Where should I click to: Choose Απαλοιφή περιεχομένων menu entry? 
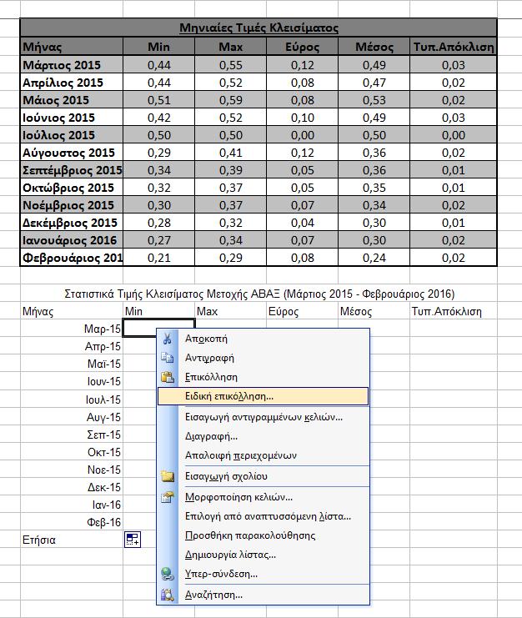[263, 455]
